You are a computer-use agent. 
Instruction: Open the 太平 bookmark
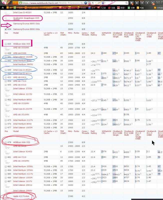(x=92, y=8)
